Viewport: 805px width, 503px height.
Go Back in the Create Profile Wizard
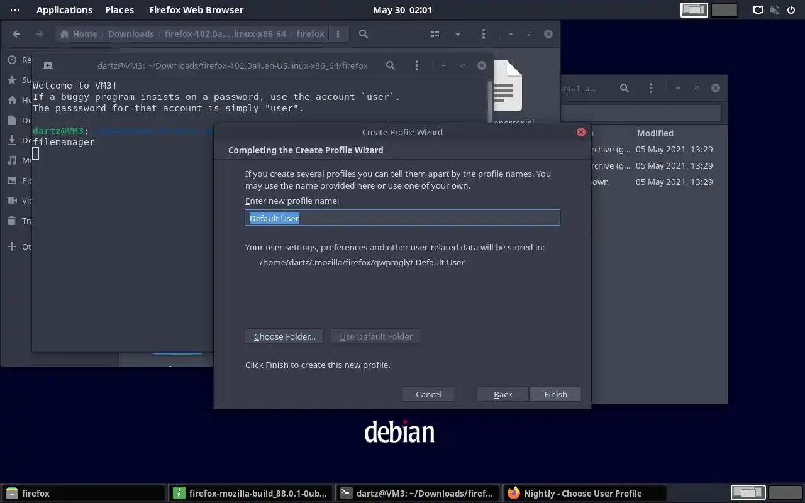502,394
